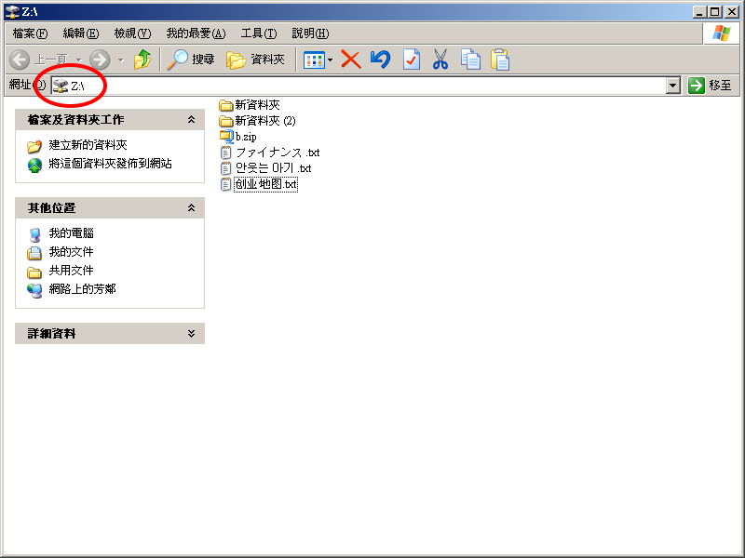Open the 搜尋 (Search) pane
Screen dimensions: 745x558
tap(191, 60)
